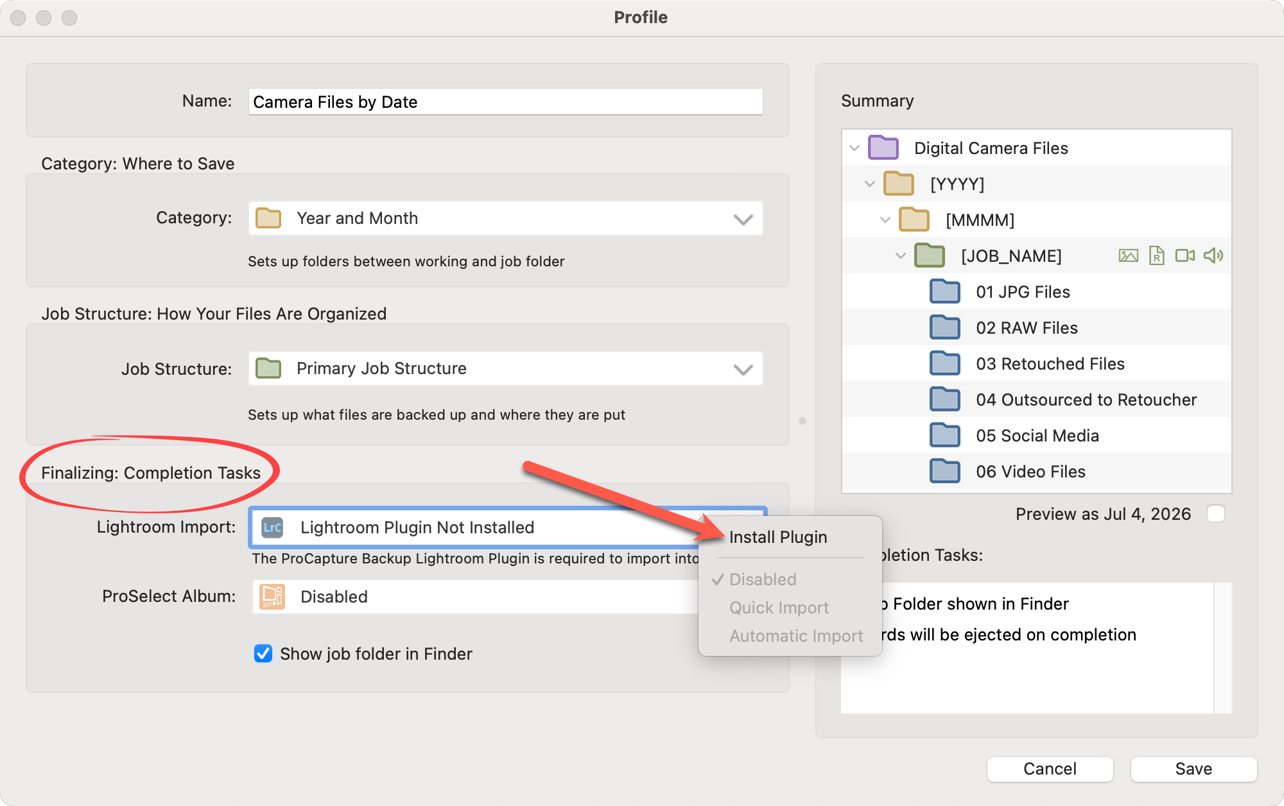This screenshot has width=1284, height=806.
Task: Click the video camera icon on JOB_NAME row
Action: (x=1184, y=256)
